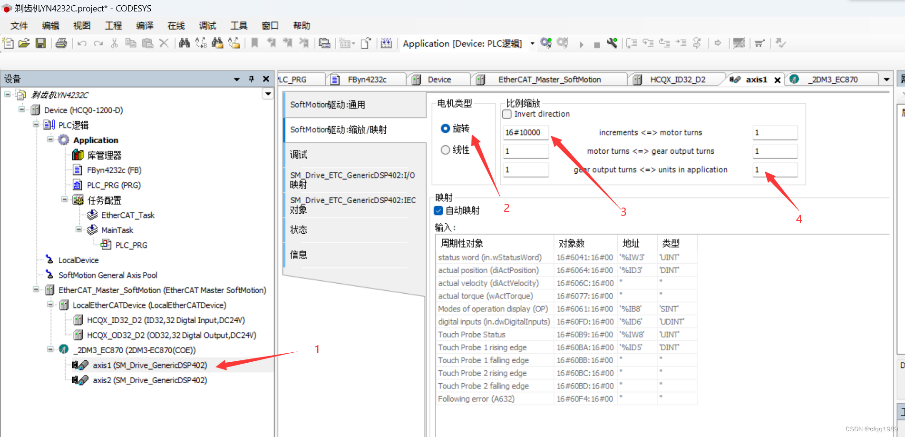Click the Start (play) icon in toolbar
905x437 pixels.
[x=581, y=43]
